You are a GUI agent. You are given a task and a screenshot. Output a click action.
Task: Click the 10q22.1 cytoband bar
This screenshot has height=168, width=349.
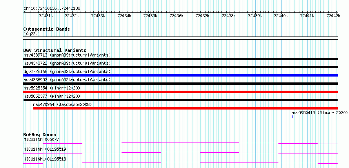(x=180, y=38)
